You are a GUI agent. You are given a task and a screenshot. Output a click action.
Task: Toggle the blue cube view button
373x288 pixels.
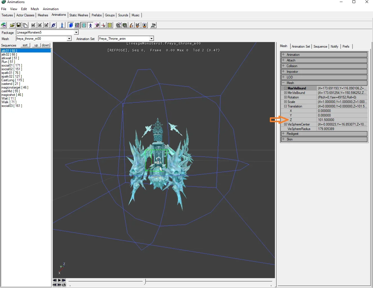(71, 25)
